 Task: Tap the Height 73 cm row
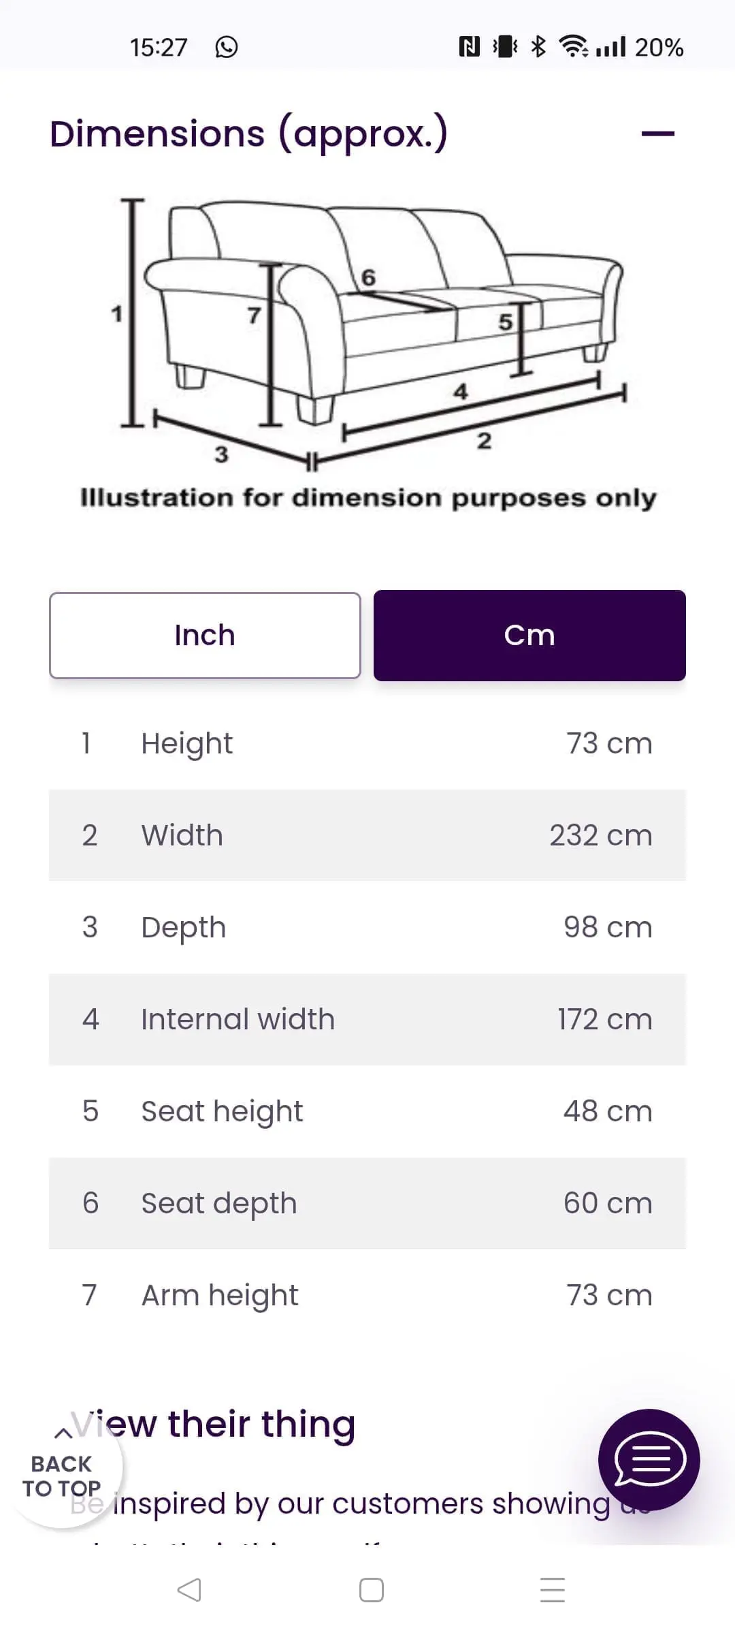pos(367,743)
